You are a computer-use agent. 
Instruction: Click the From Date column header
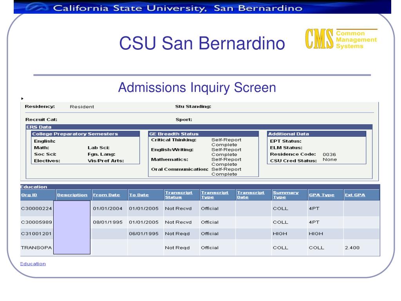click(107, 195)
